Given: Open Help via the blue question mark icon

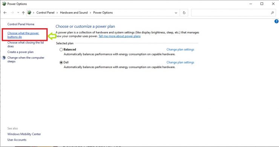Looking at the screenshot, I should click(x=276, y=21).
